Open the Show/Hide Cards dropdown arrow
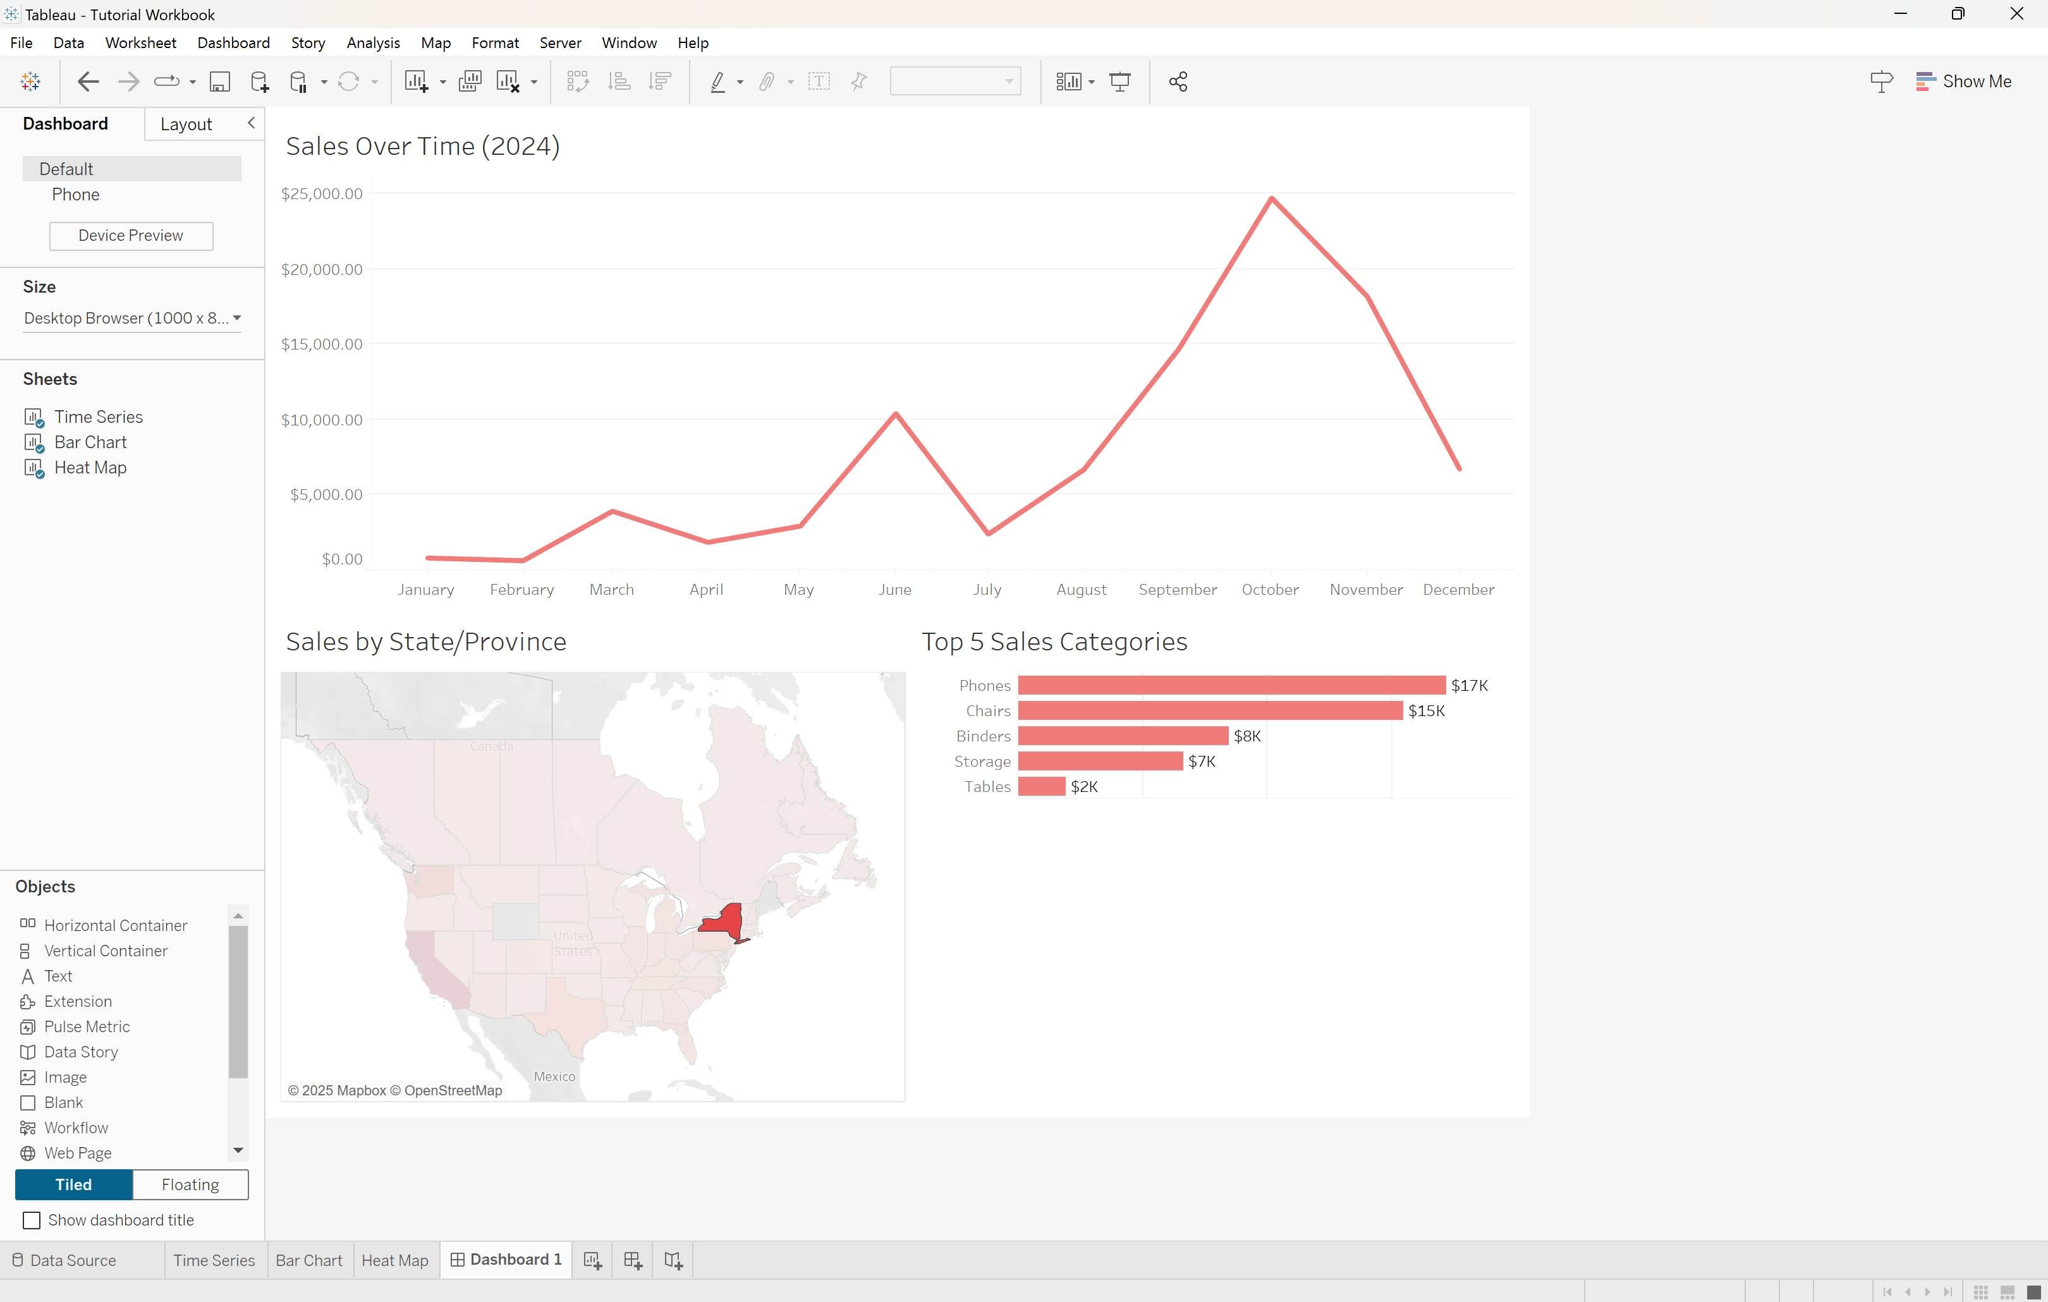Viewport: 2048px width, 1302px height. [1092, 83]
